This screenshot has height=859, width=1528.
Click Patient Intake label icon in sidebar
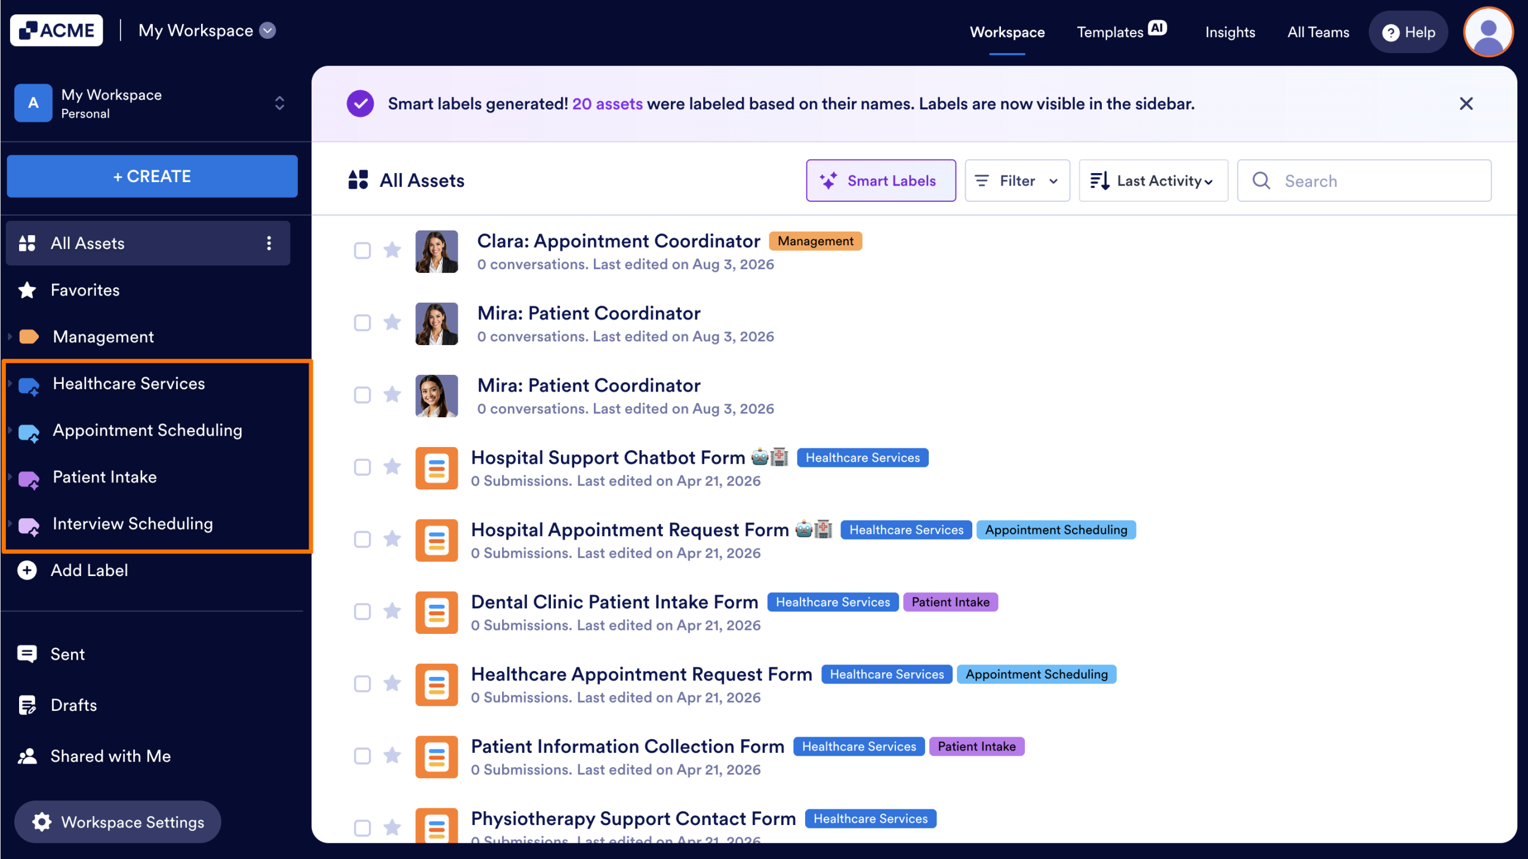29,479
